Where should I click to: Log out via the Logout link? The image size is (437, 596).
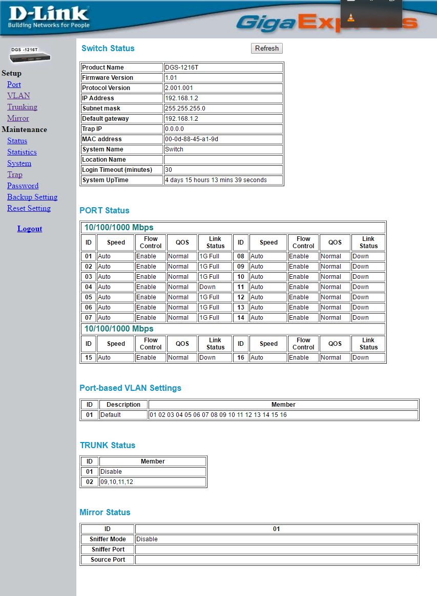tap(30, 229)
